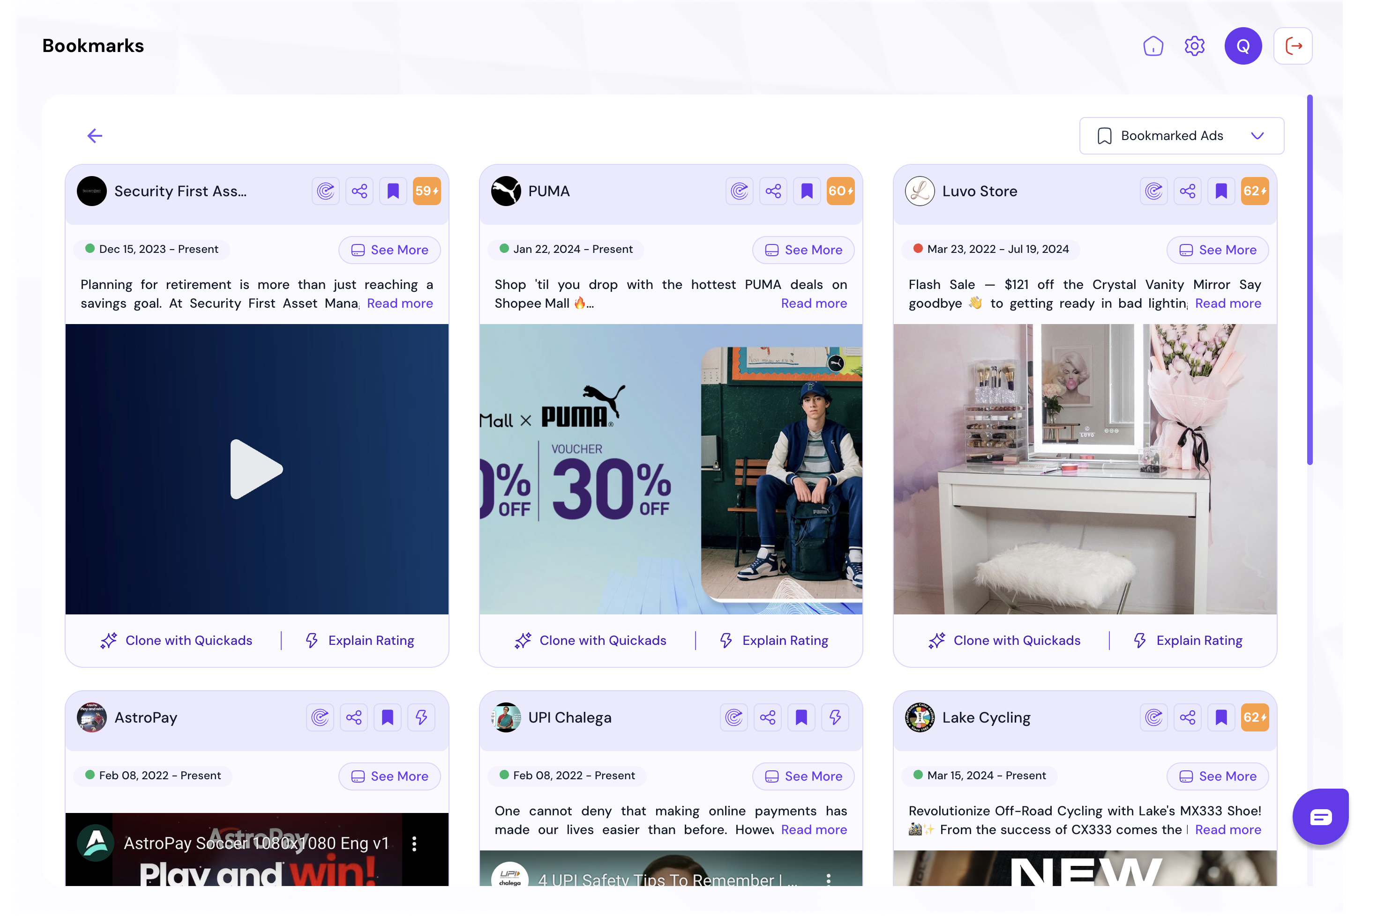The height and width of the screenshot is (916, 1377).
Task: Toggle bookmark on Lake Cycling ad
Action: pos(1221,717)
